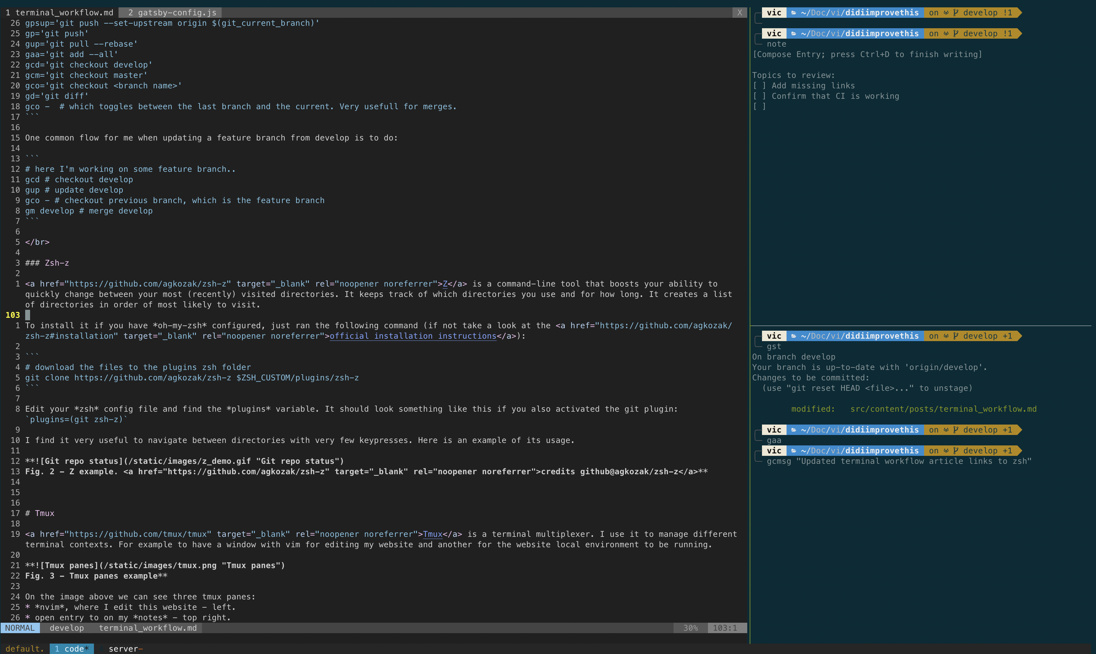Click the NORMAL mode indicator in statusline
Screen dimensions: 1096x654
(20, 628)
